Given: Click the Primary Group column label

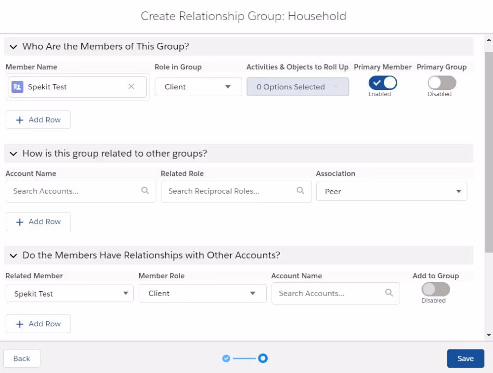Looking at the screenshot, I should click(x=441, y=67).
